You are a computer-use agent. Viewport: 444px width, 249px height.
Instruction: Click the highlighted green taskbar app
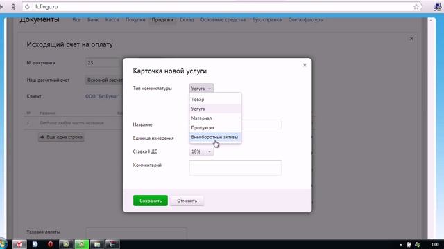click(82, 244)
